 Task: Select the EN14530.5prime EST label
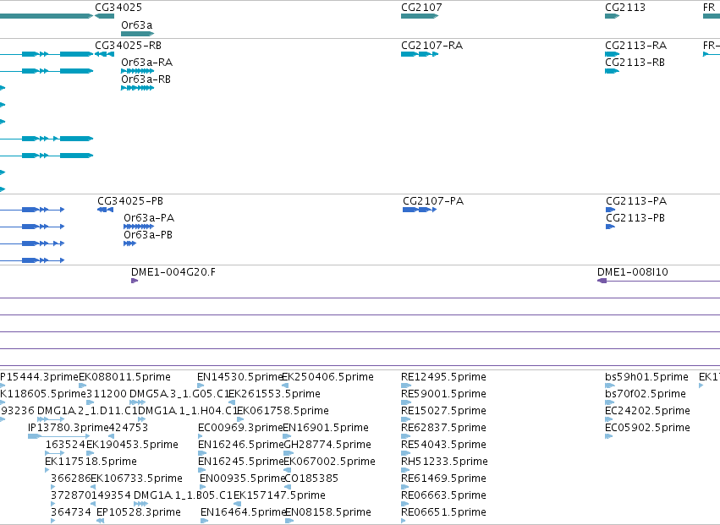tap(239, 377)
